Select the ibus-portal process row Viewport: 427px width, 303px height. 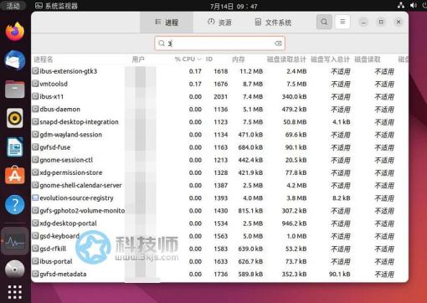[x=219, y=261]
